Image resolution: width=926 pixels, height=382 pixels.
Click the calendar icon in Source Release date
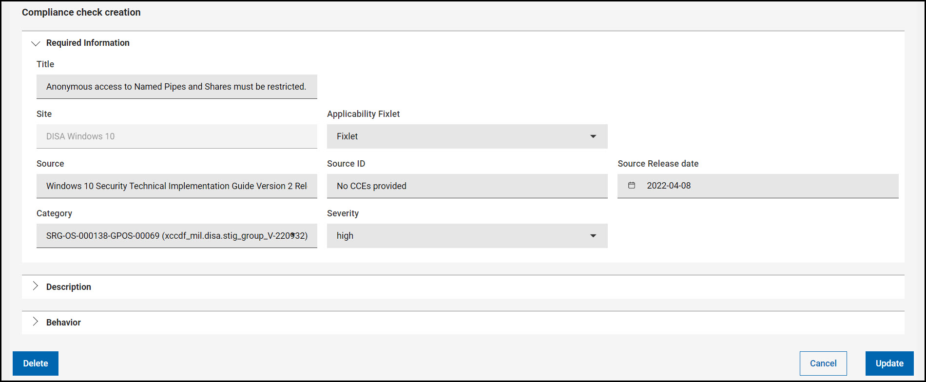pyautogui.click(x=632, y=186)
